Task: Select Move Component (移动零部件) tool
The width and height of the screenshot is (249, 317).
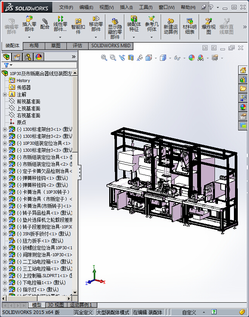Action: click(x=96, y=24)
